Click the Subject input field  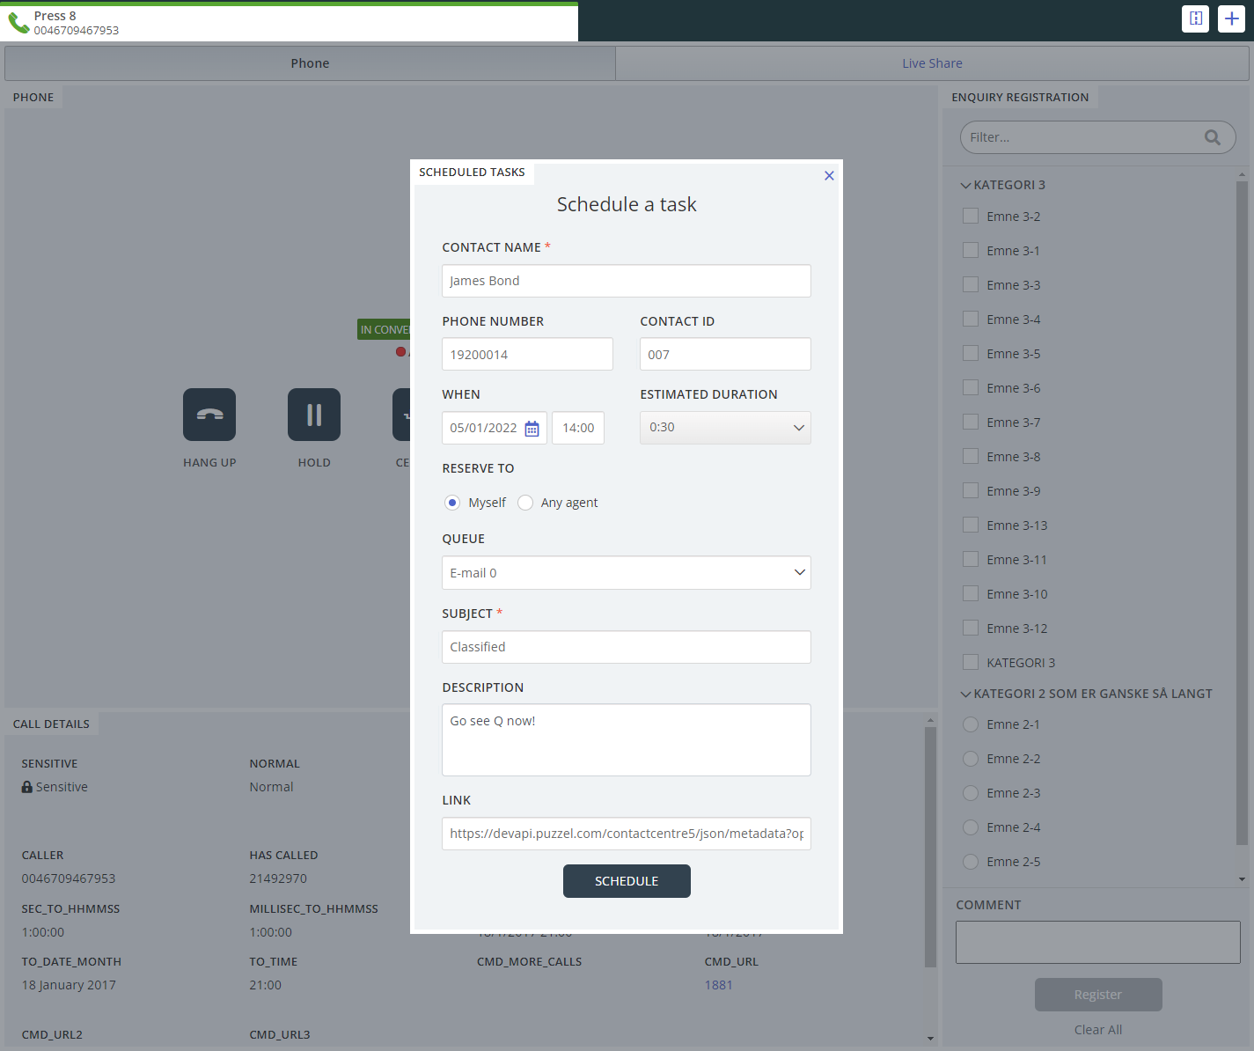[626, 647]
